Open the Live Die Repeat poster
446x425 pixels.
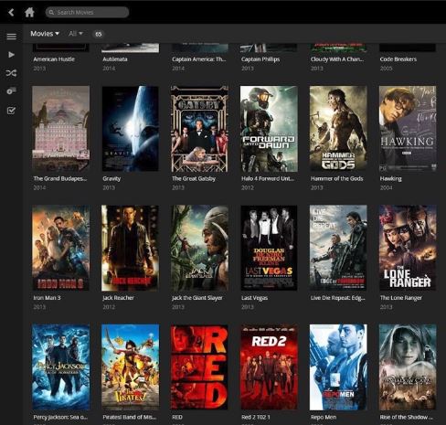coord(338,248)
